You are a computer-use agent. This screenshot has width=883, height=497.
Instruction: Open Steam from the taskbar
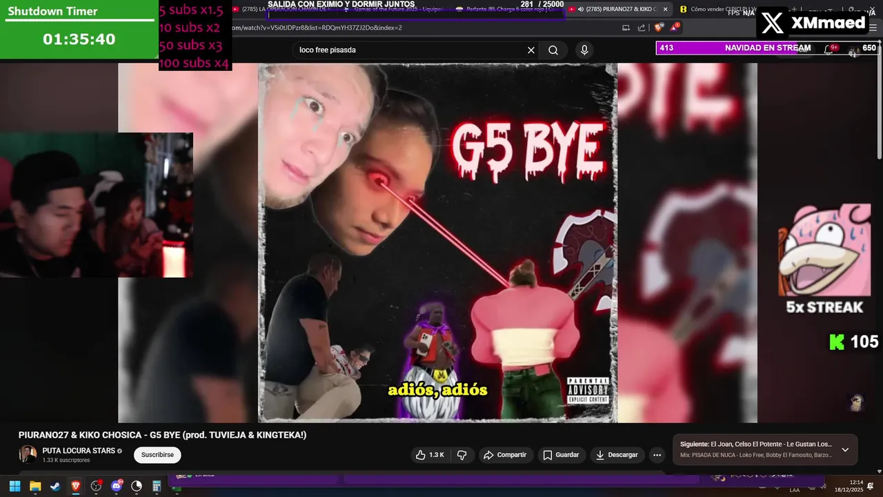tap(55, 486)
